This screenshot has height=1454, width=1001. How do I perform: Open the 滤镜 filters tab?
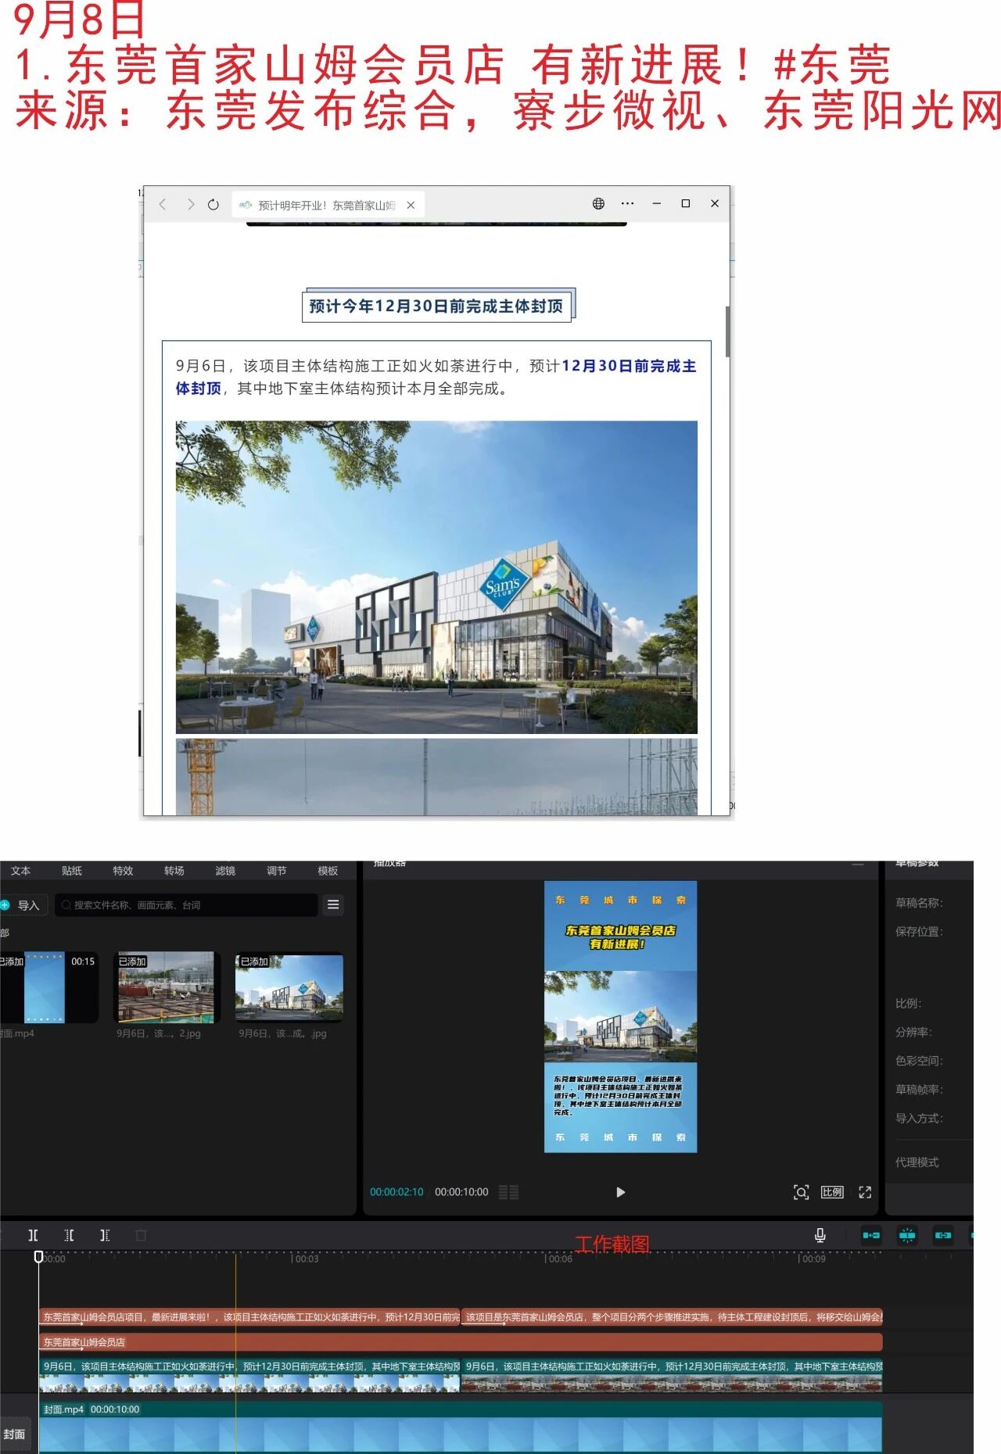[225, 871]
